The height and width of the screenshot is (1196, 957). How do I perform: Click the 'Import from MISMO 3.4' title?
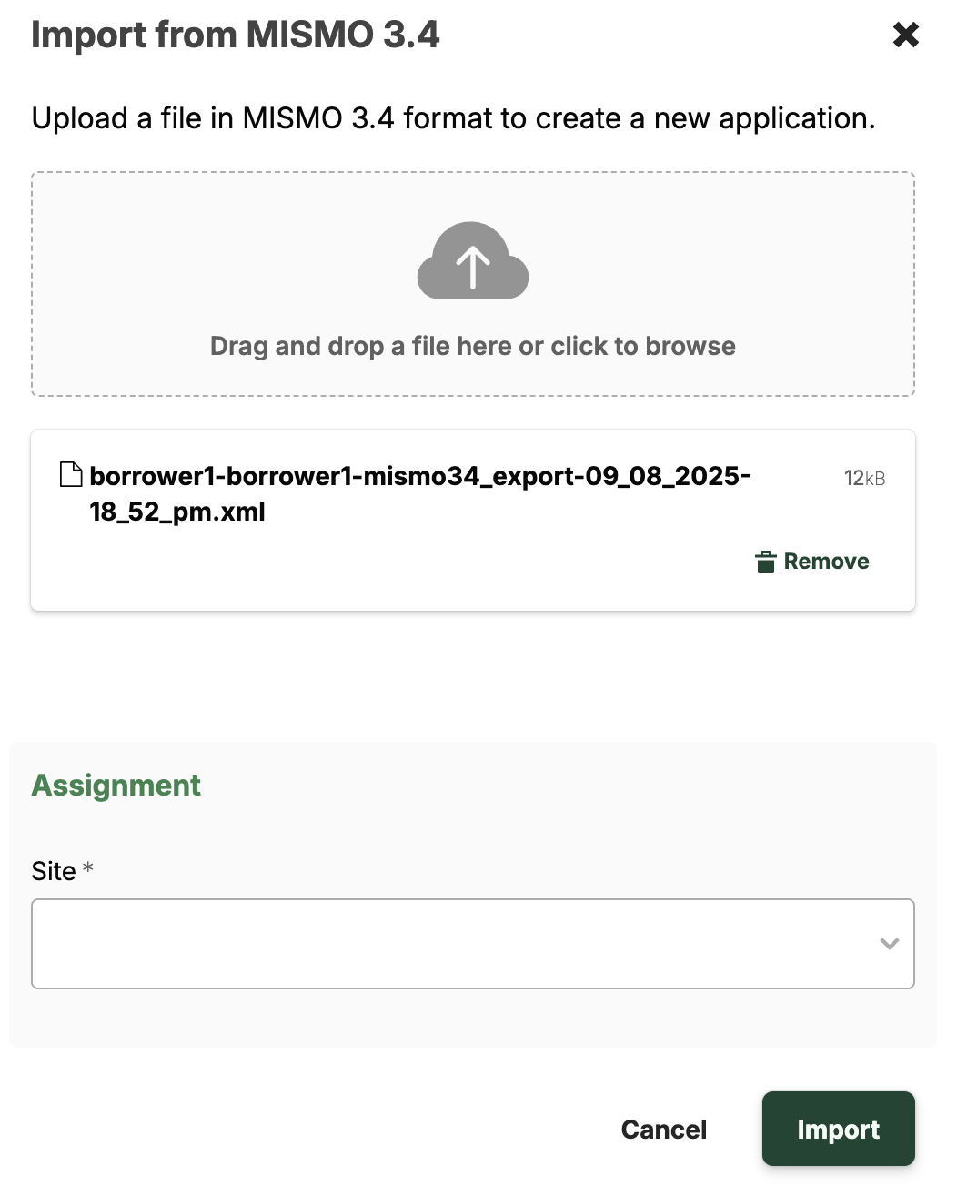point(236,35)
